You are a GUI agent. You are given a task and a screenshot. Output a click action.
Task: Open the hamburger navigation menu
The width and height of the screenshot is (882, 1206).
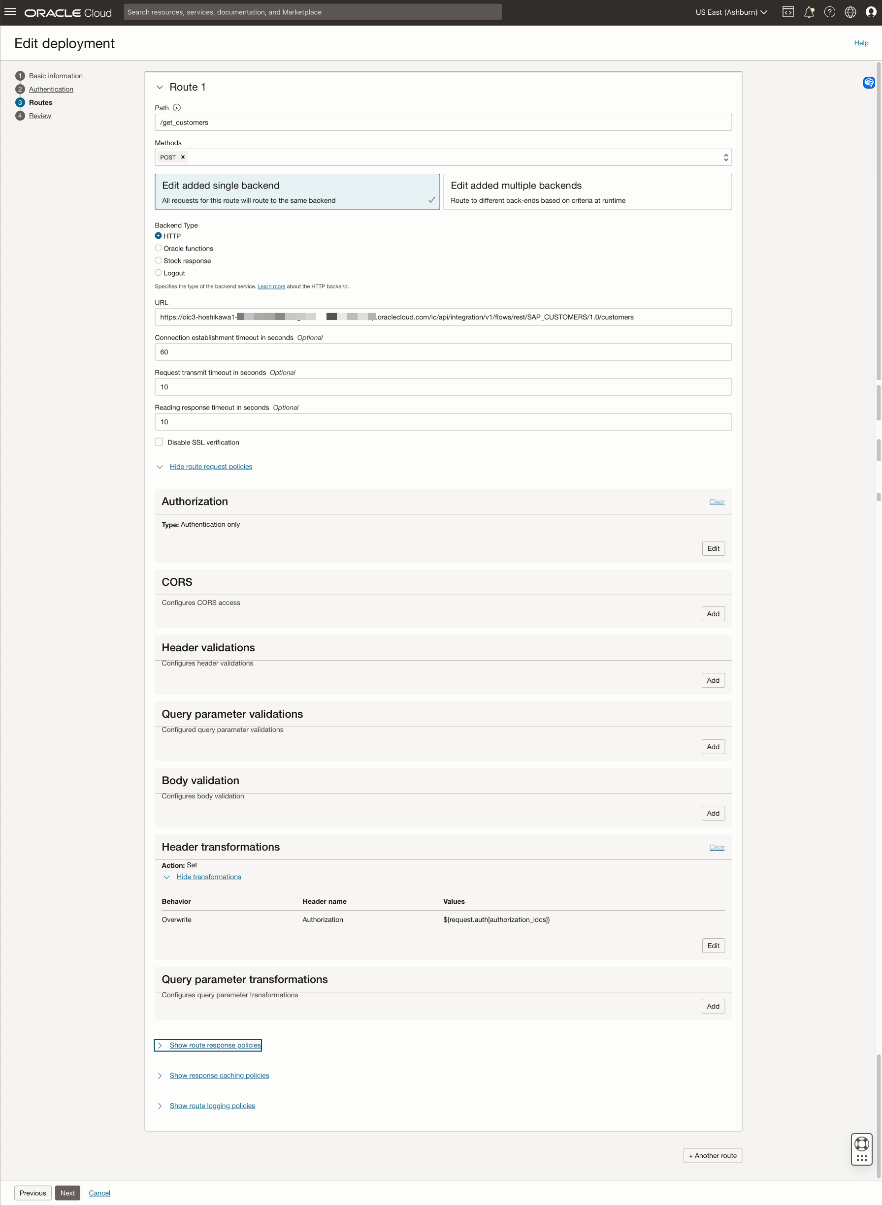point(10,12)
